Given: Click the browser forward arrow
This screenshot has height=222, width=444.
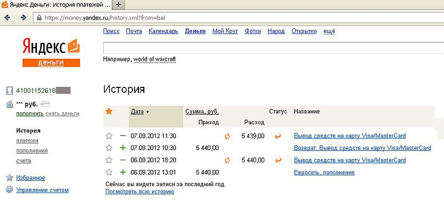Looking at the screenshot, I should [x=23, y=18].
